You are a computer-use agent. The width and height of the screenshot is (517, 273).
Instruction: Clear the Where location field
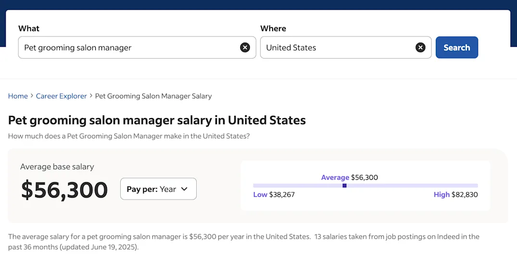point(420,48)
